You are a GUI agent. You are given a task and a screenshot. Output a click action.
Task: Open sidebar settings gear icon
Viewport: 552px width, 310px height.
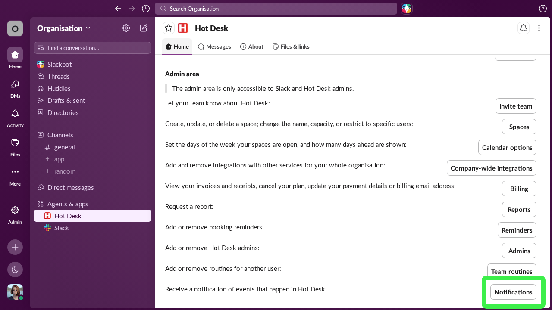pos(126,28)
